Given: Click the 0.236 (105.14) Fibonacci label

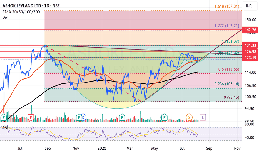Looking at the screenshot, I should pyautogui.click(x=227, y=84).
